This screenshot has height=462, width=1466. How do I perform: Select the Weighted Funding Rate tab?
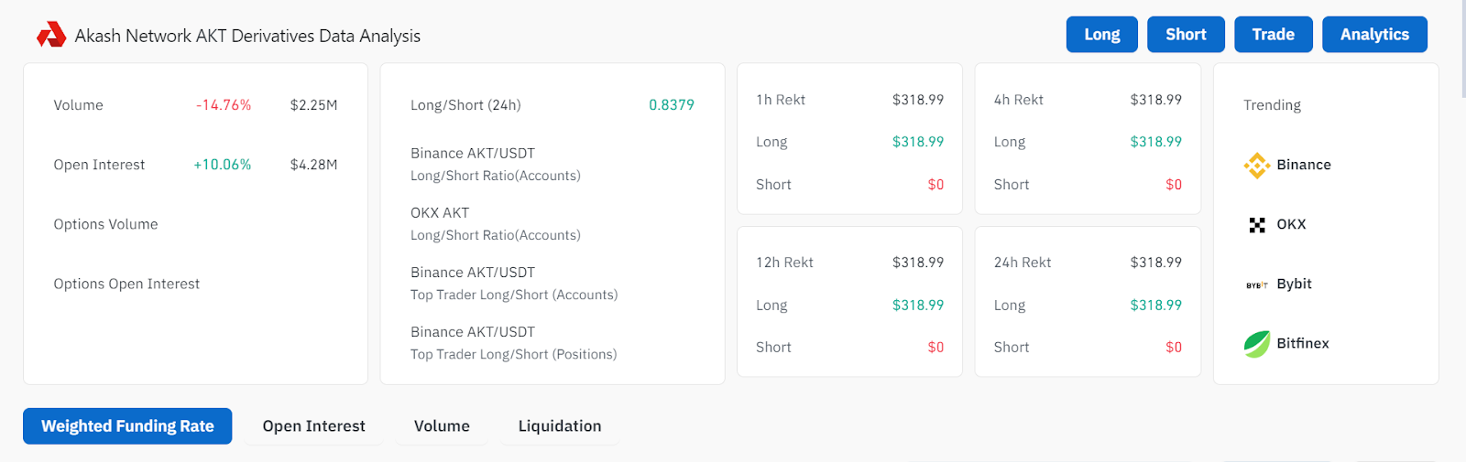127,426
